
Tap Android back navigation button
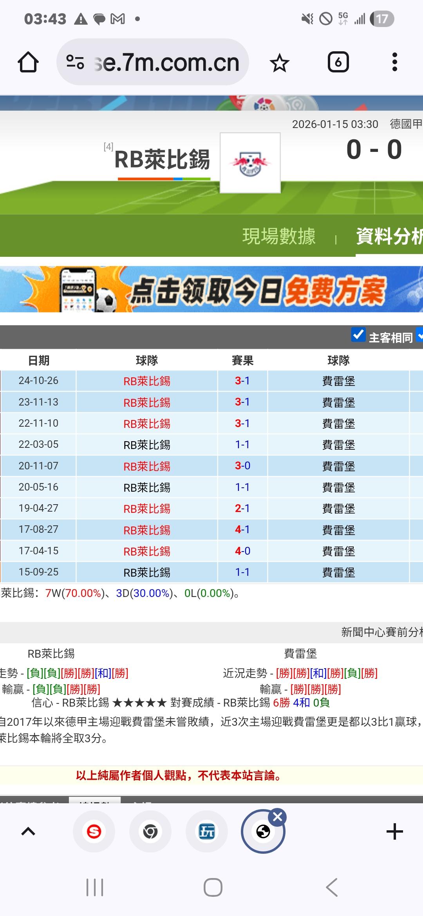click(x=332, y=887)
